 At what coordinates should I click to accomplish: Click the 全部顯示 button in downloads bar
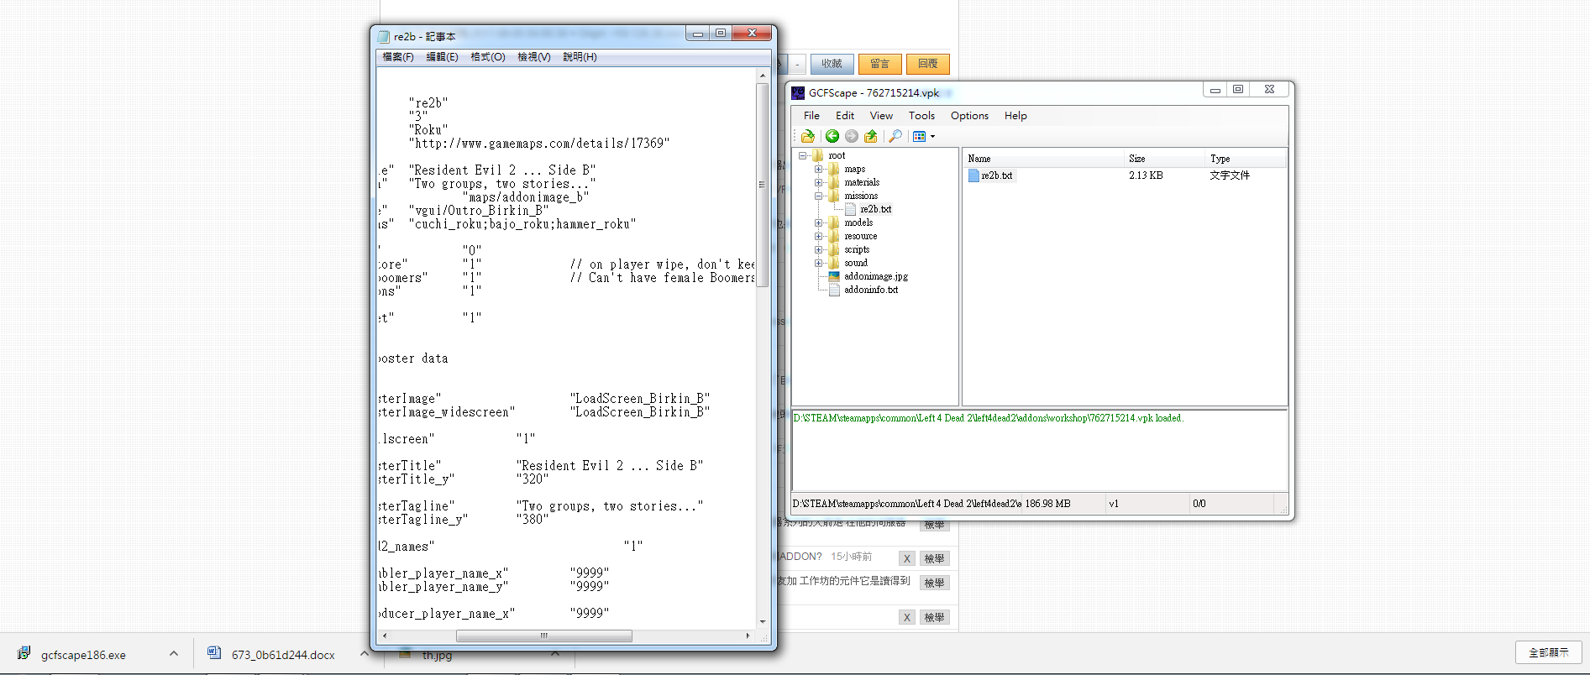1549,652
